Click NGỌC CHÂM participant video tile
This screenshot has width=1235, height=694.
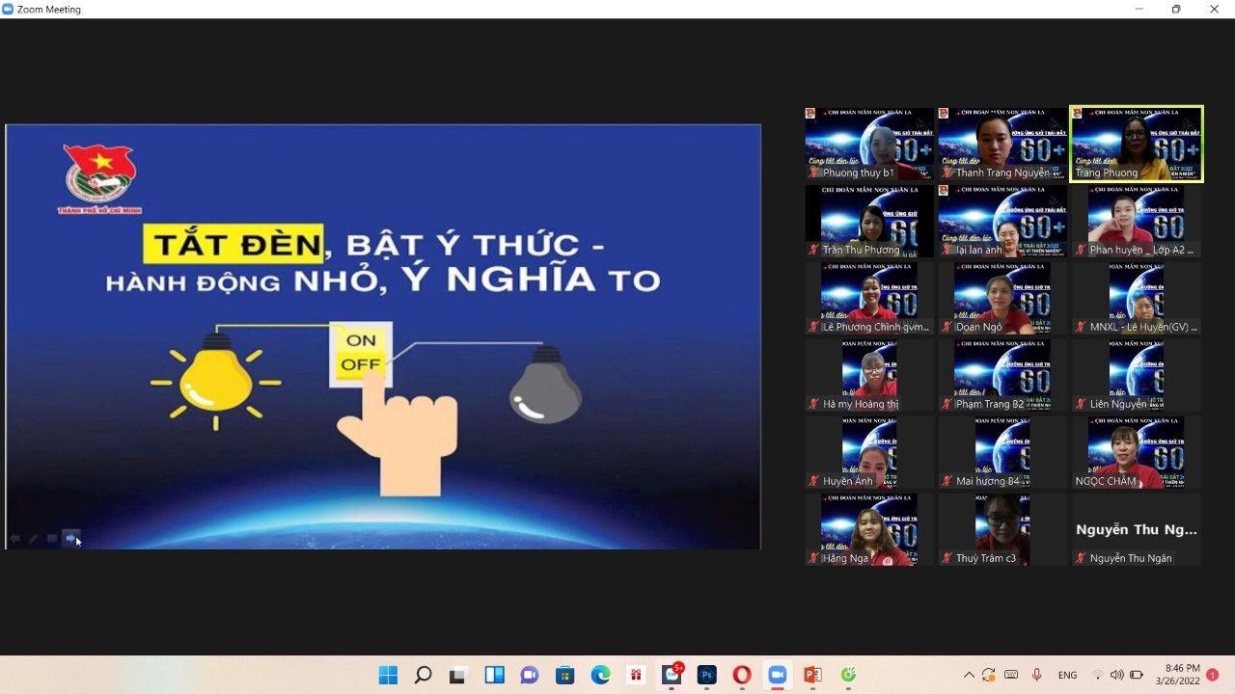(x=1136, y=452)
